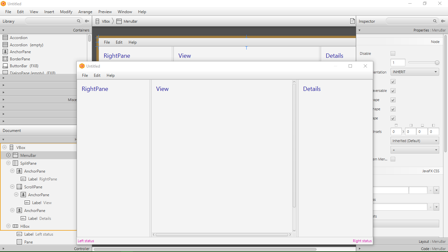Uncheck the Focus Traversable checkbox

(x=393, y=91)
